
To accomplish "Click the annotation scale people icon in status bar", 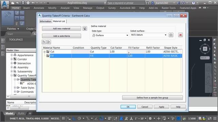I will pos(121,118).
